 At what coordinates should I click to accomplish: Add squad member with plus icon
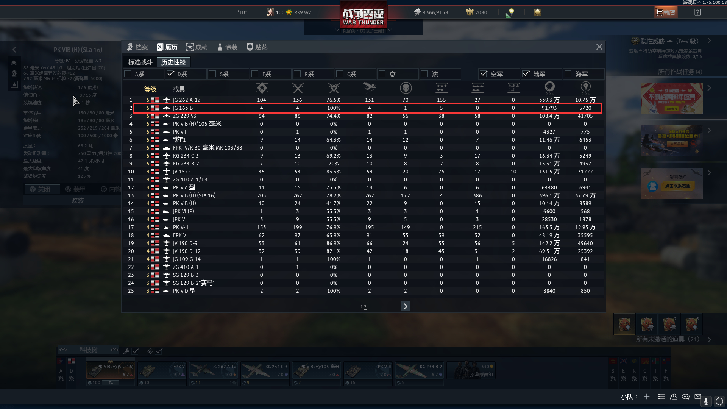(647, 397)
